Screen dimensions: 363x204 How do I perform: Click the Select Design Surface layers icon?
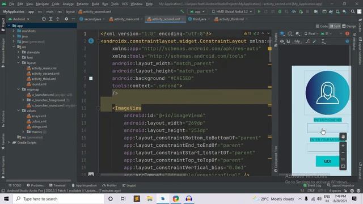pyautogui.click(x=282, y=34)
